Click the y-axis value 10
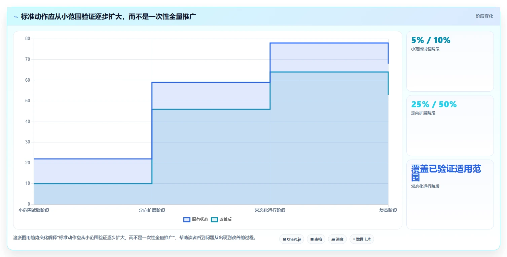 click(x=28, y=183)
